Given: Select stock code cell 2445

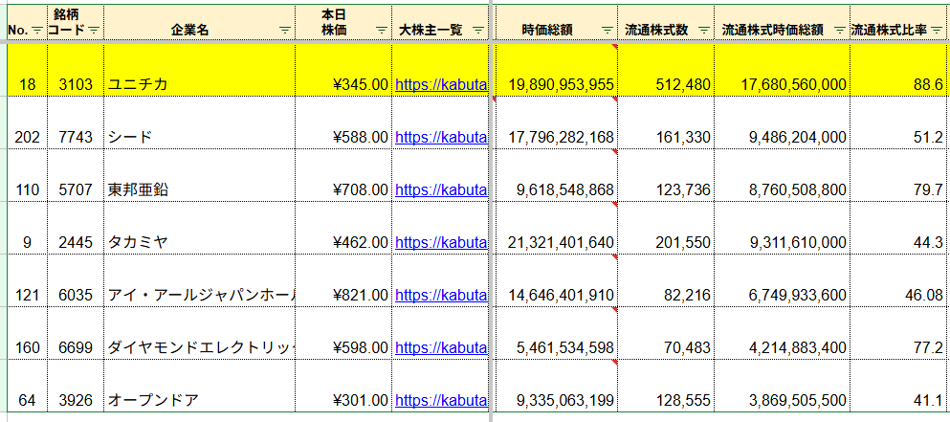Looking at the screenshot, I should click(x=76, y=229).
